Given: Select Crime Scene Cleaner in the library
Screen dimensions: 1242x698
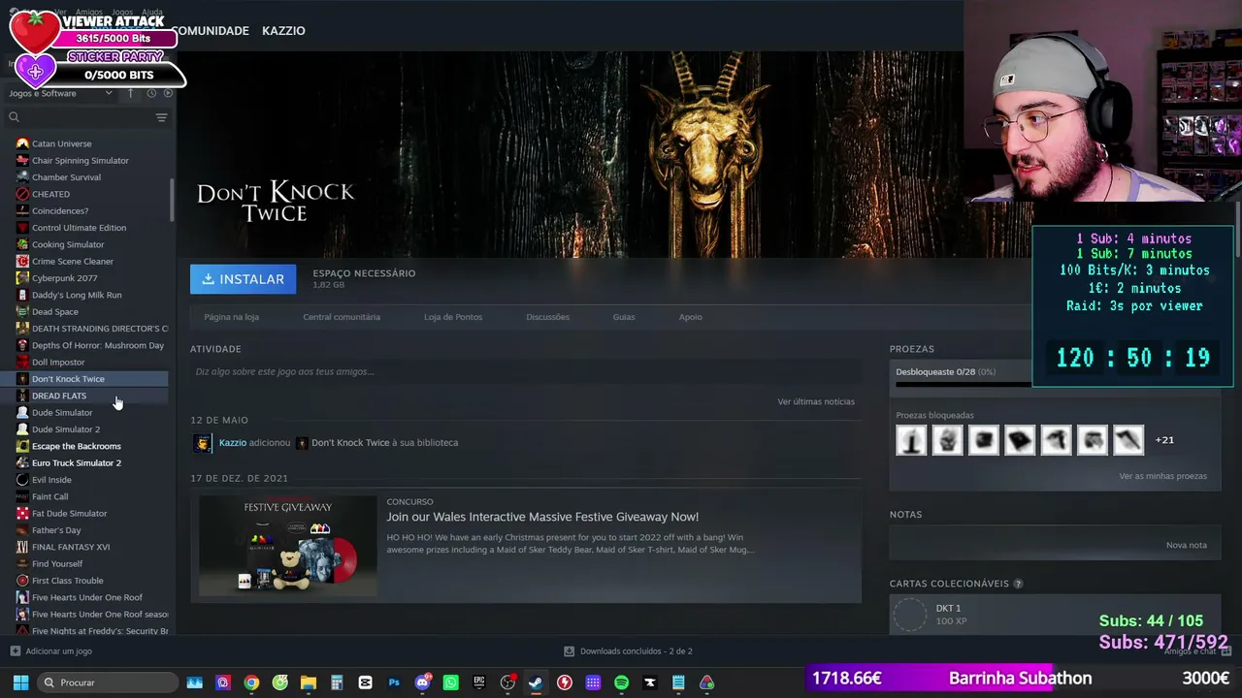Looking at the screenshot, I should point(72,262).
